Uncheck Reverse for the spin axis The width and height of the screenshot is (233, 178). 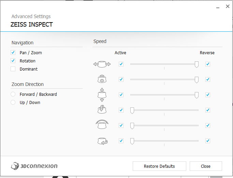208,141
